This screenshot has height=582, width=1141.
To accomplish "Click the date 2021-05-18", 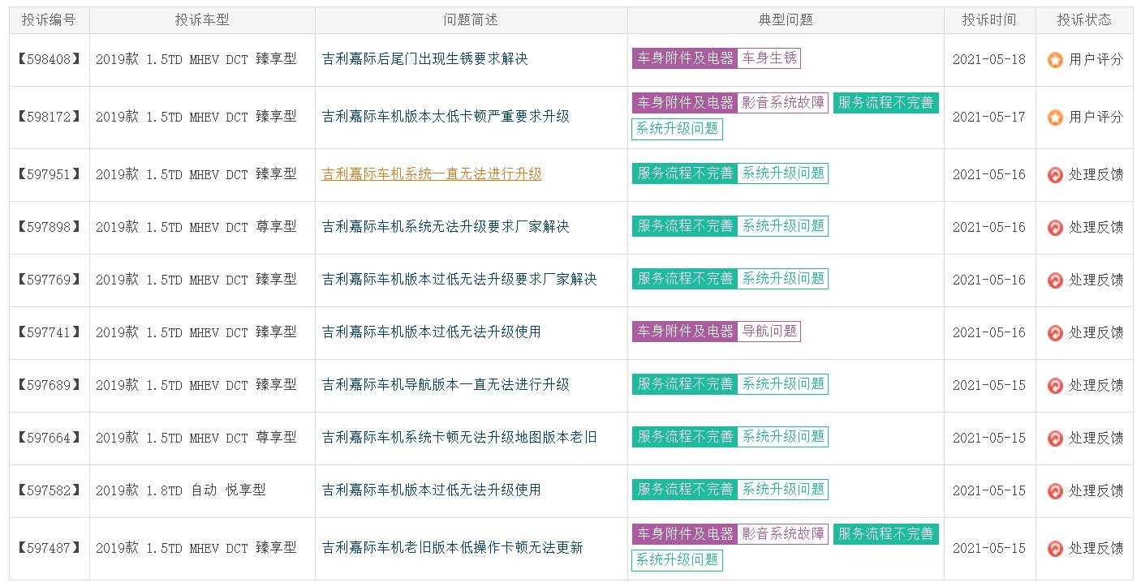I will pos(989,60).
